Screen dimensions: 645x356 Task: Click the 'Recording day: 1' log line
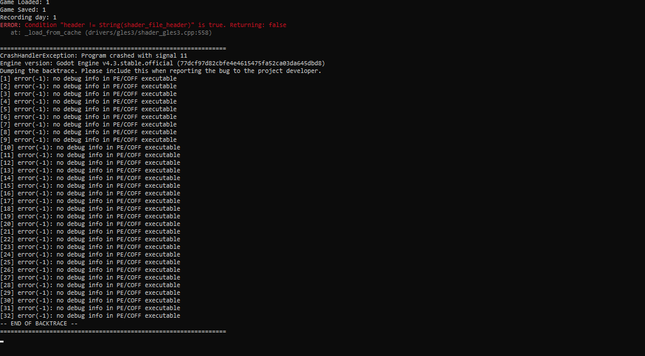click(x=28, y=18)
